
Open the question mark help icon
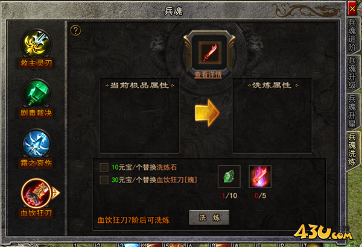click(75, 30)
